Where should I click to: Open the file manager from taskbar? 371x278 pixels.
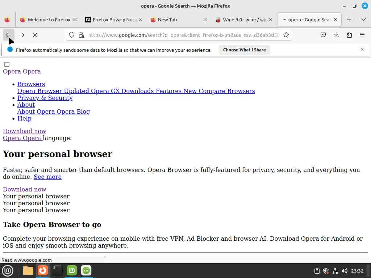[28, 270]
